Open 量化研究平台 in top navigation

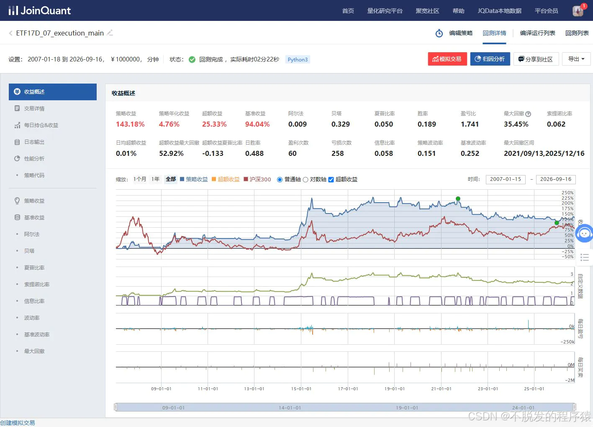coord(385,11)
